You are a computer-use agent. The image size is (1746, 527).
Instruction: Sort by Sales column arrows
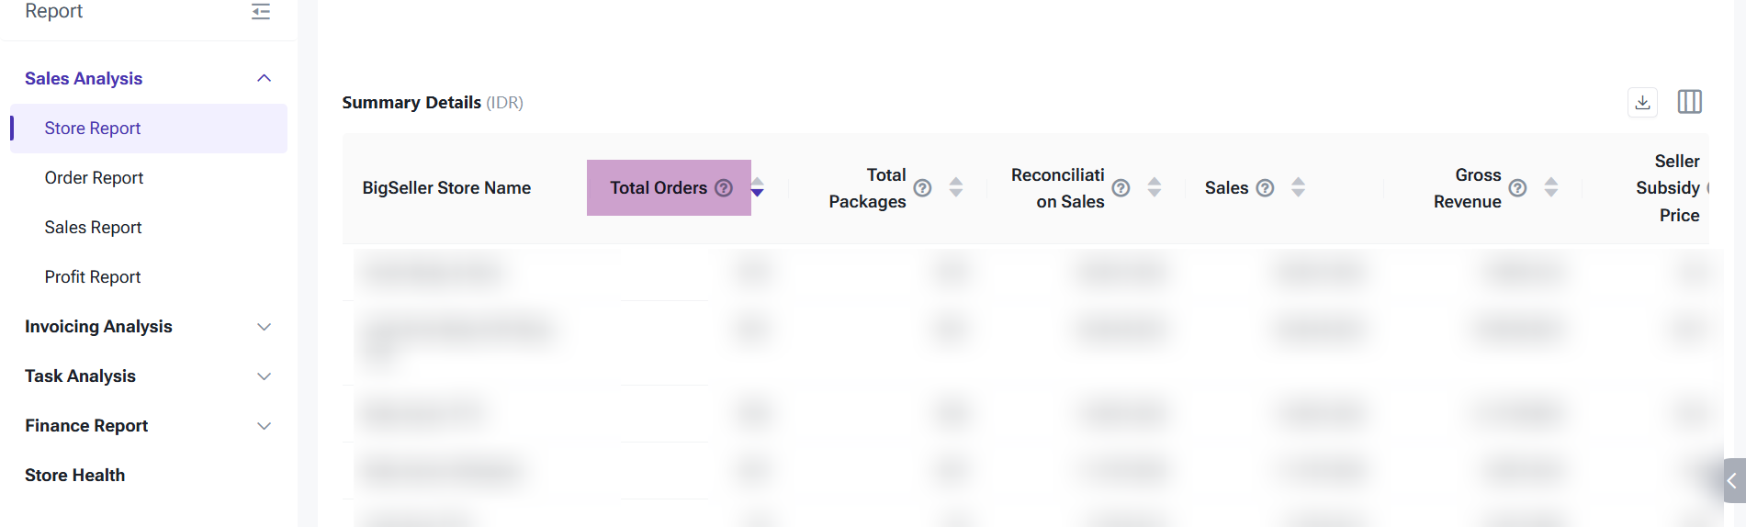coord(1298,187)
